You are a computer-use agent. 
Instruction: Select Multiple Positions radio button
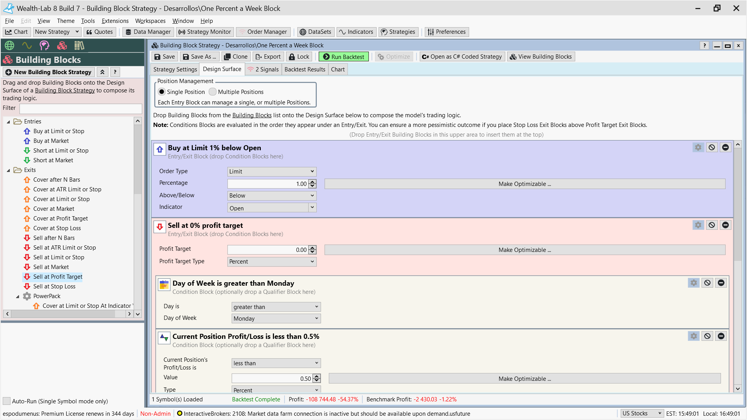(213, 92)
